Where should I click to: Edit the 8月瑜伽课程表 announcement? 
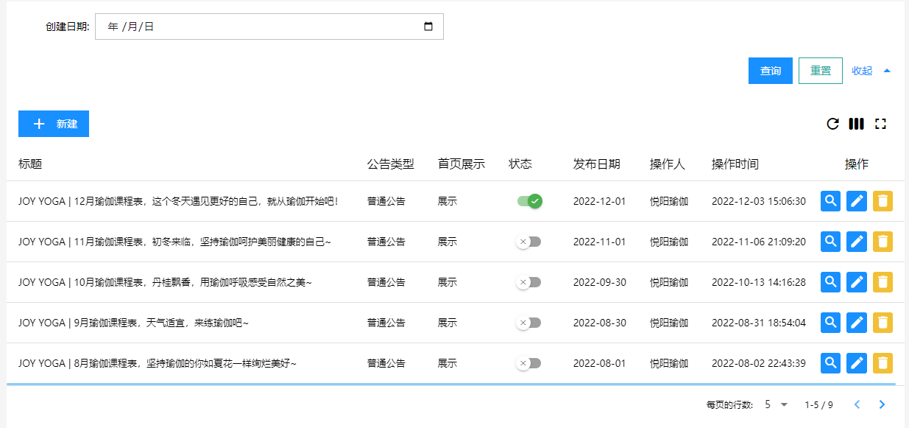point(857,363)
